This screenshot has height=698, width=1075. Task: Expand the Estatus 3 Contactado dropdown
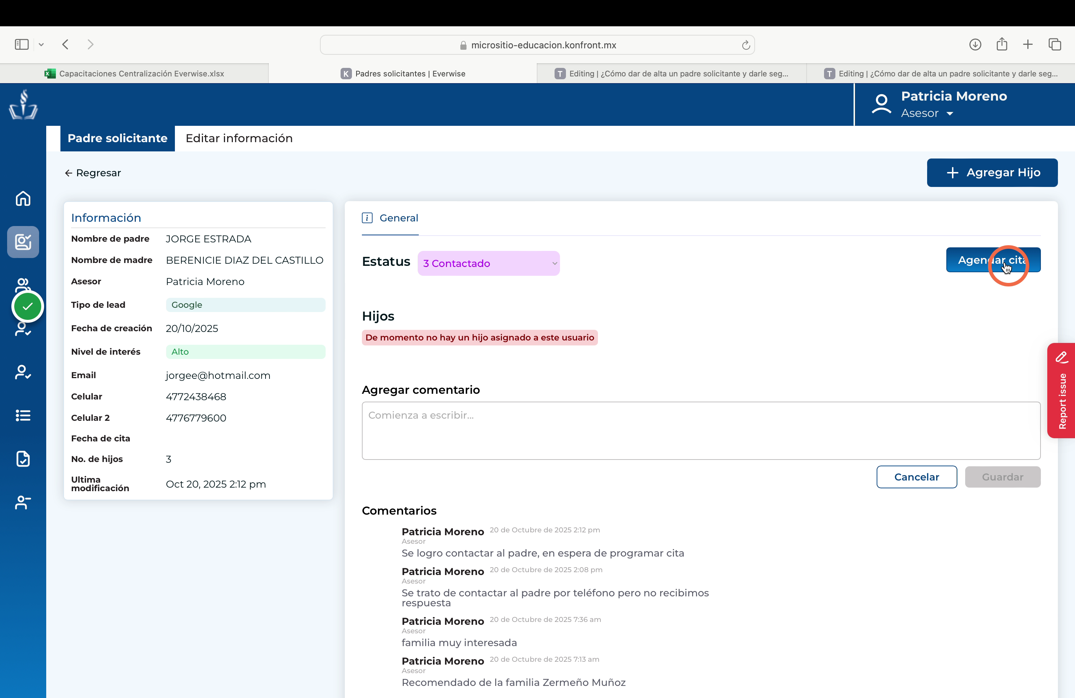pyautogui.click(x=488, y=263)
